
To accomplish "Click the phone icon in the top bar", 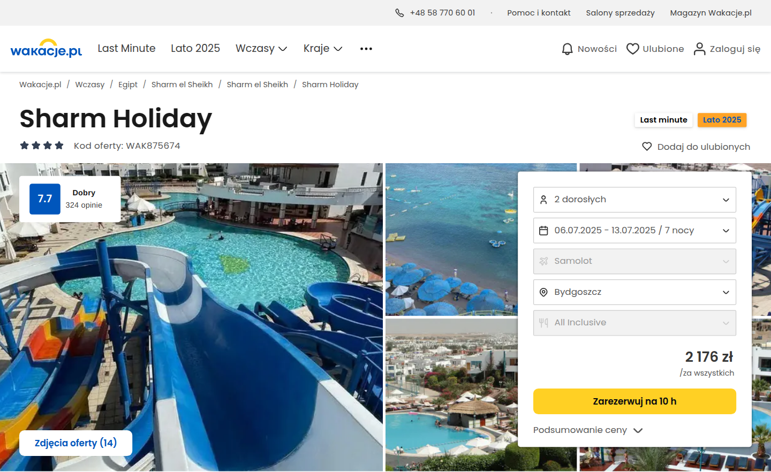I will click(399, 13).
